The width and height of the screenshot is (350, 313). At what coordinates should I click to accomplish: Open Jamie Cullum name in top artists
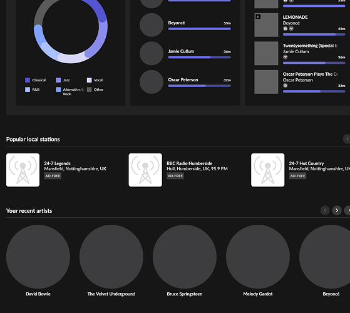[x=181, y=51]
